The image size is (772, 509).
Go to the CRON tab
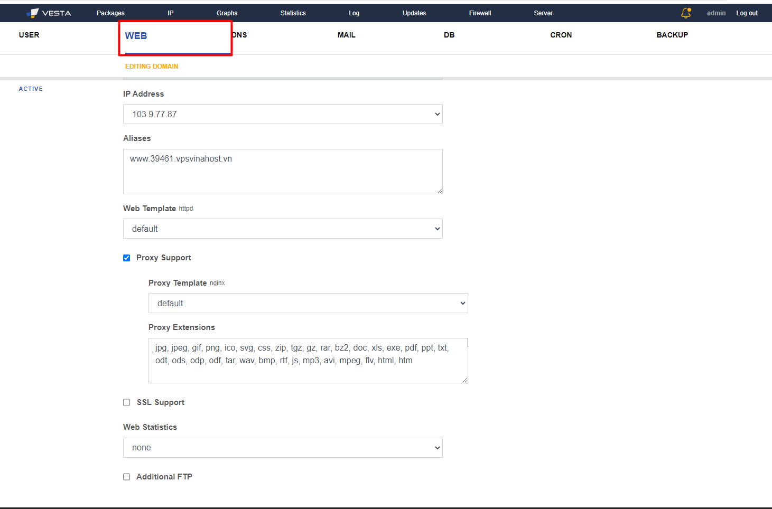coord(561,35)
